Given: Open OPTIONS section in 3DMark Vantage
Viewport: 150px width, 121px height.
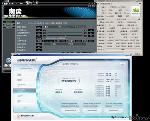Looking at the screenshot, I should click(20, 80).
